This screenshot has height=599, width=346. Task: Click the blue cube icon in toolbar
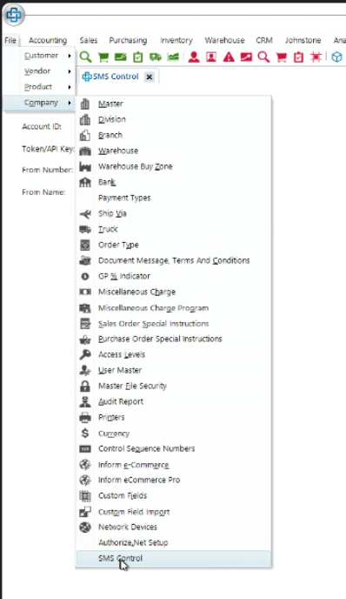[336, 57]
